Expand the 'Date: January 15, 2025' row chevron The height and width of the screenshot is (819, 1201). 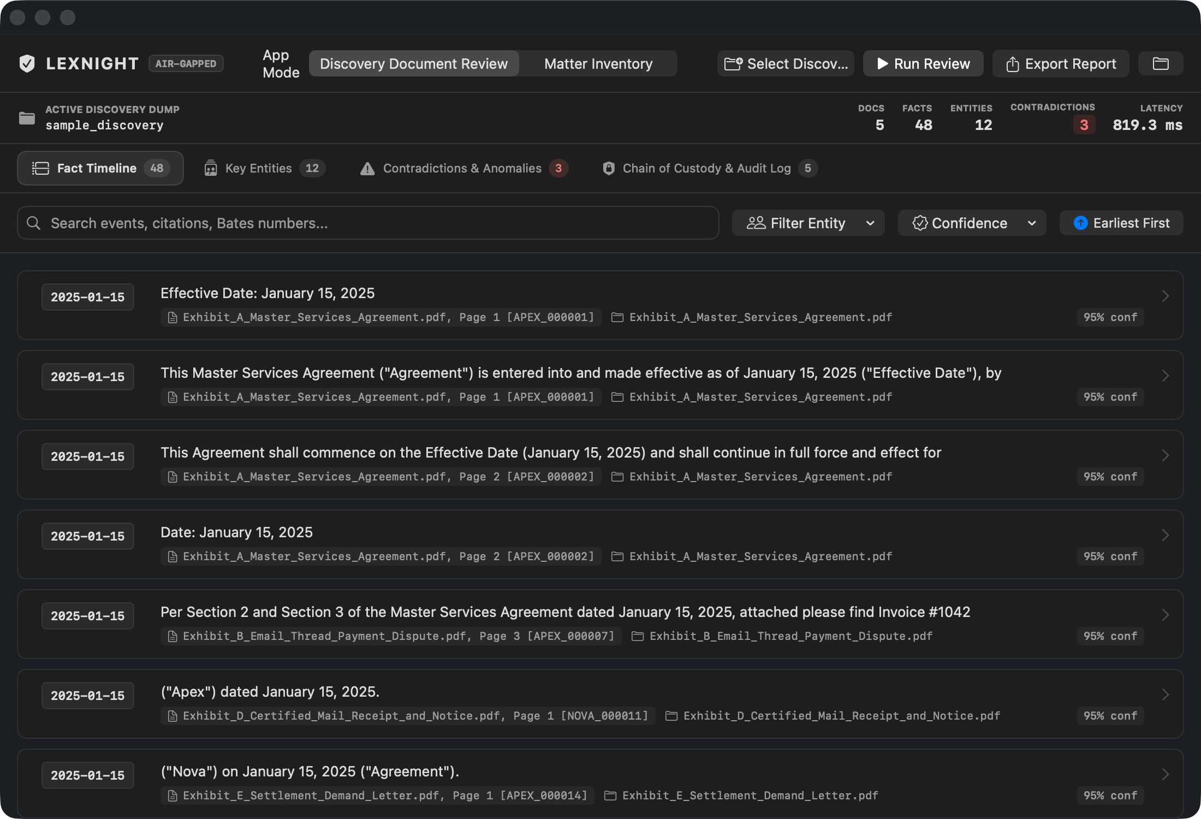tap(1165, 535)
